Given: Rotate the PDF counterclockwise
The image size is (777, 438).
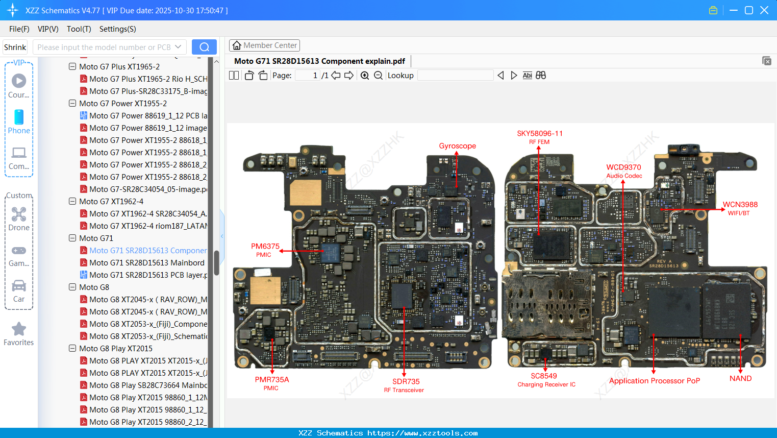Looking at the screenshot, I should click(x=248, y=75).
